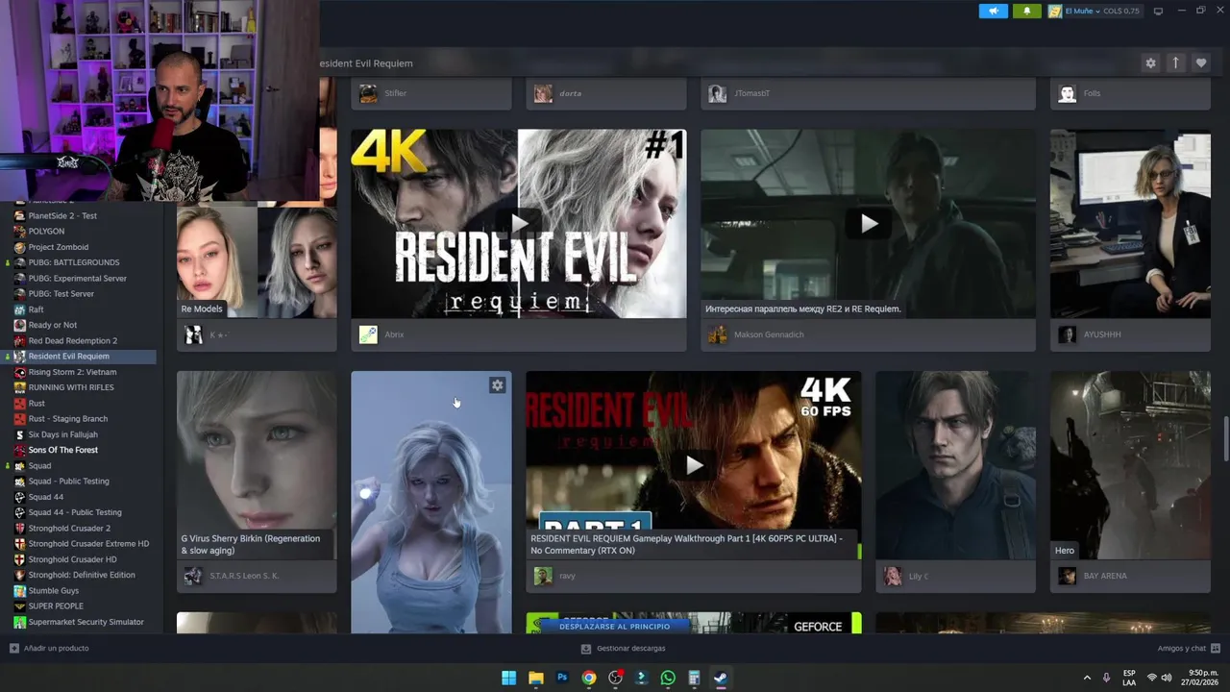Open author ravy profile
Image resolution: width=1230 pixels, height=692 pixels.
tap(567, 576)
